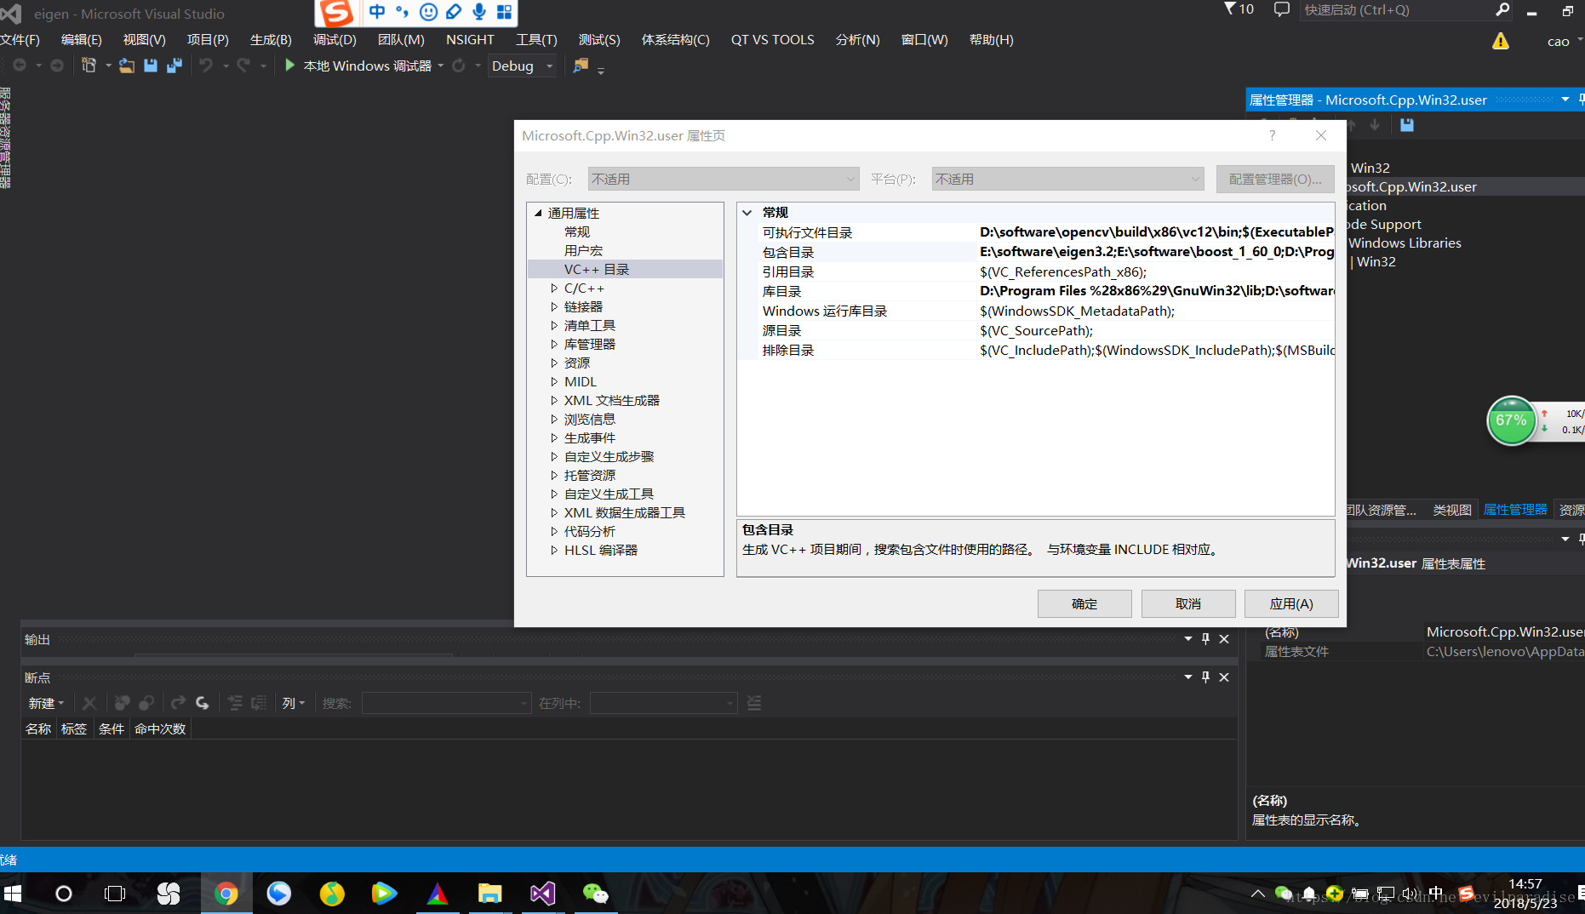This screenshot has width=1585, height=914.
Task: Click the Find in Files toolbar icon
Action: [581, 66]
